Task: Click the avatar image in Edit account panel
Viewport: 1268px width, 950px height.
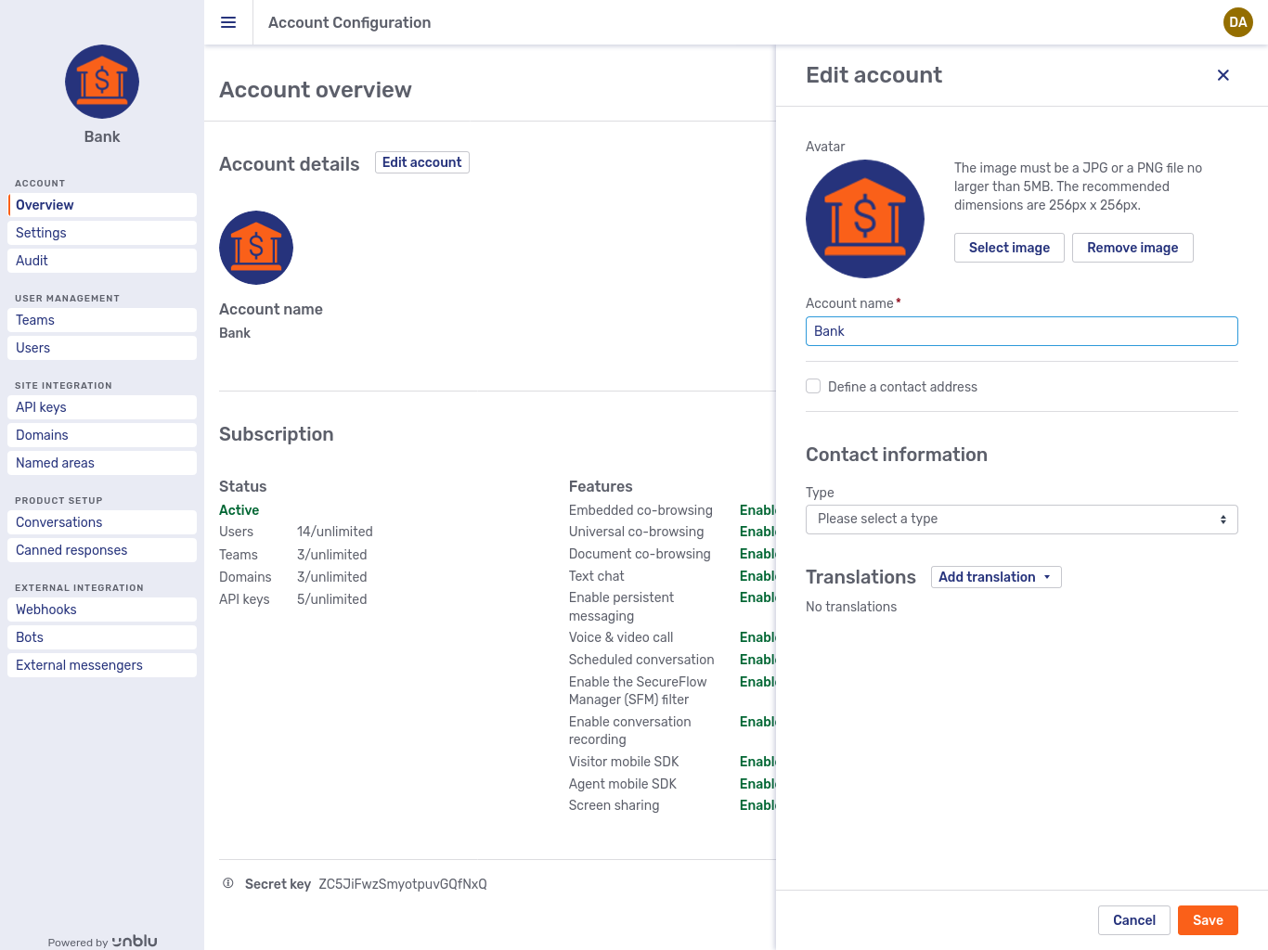Action: pos(864,219)
